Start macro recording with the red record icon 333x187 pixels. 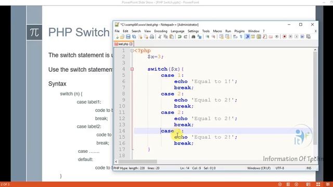click(285, 37)
